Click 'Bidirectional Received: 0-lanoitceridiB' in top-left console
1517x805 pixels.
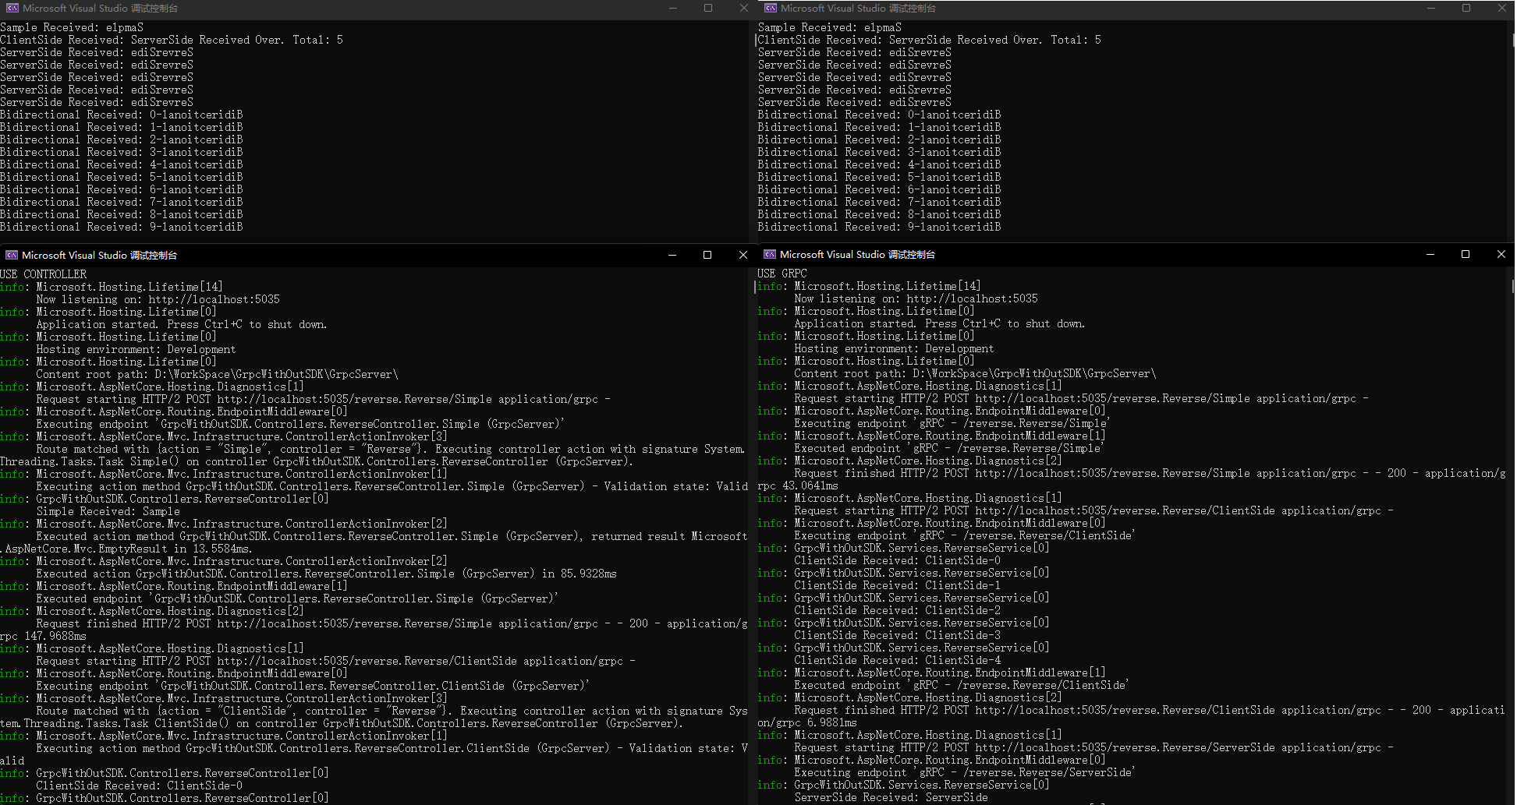[x=122, y=115]
